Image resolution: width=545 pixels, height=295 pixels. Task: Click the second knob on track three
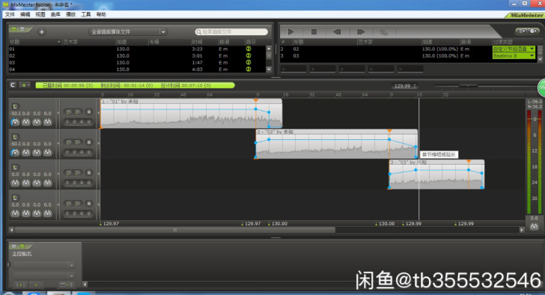[x=26, y=183]
